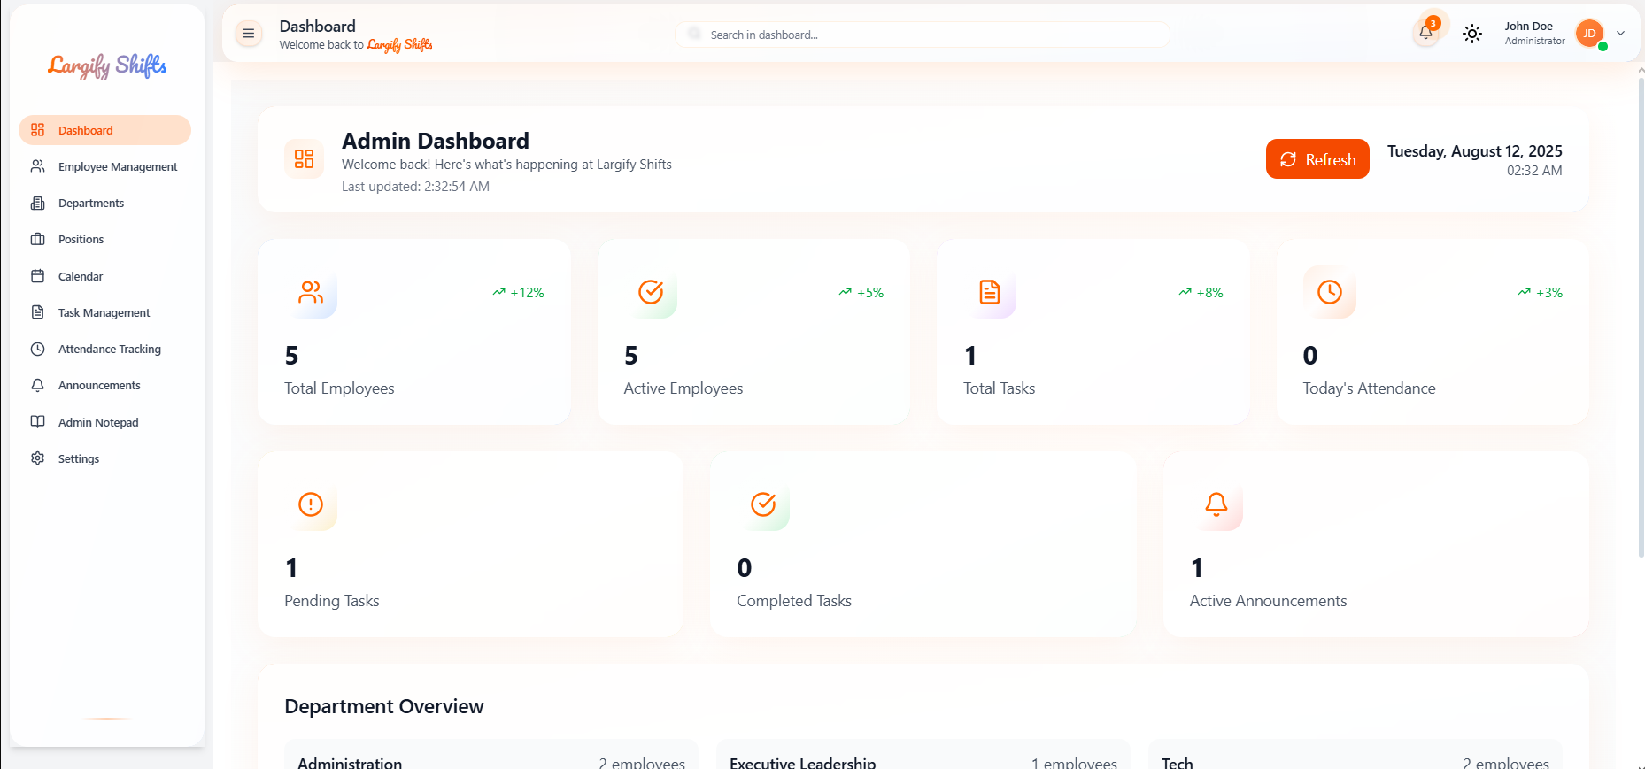Go to Departments in the sidebar
This screenshot has height=769, width=1645.
[x=90, y=204]
